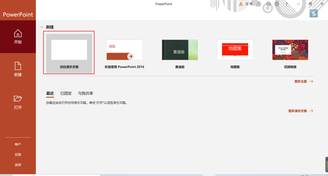This screenshot has height=176, width=328.
Task: Create a 空白演示文稿 blank presentation
Action: pyautogui.click(x=69, y=52)
